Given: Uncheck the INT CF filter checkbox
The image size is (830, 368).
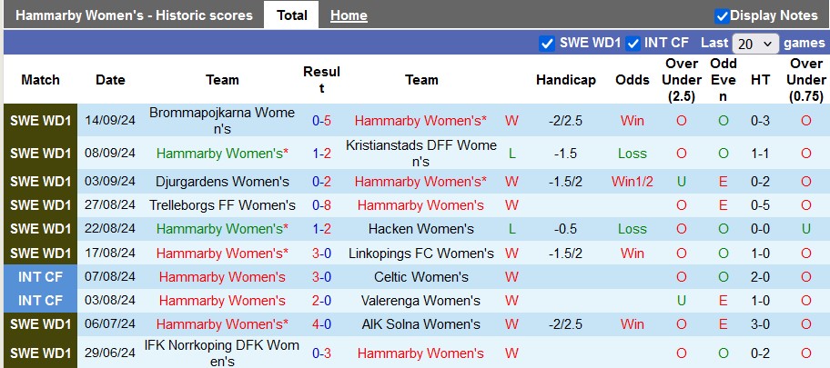Looking at the screenshot, I should pos(633,43).
